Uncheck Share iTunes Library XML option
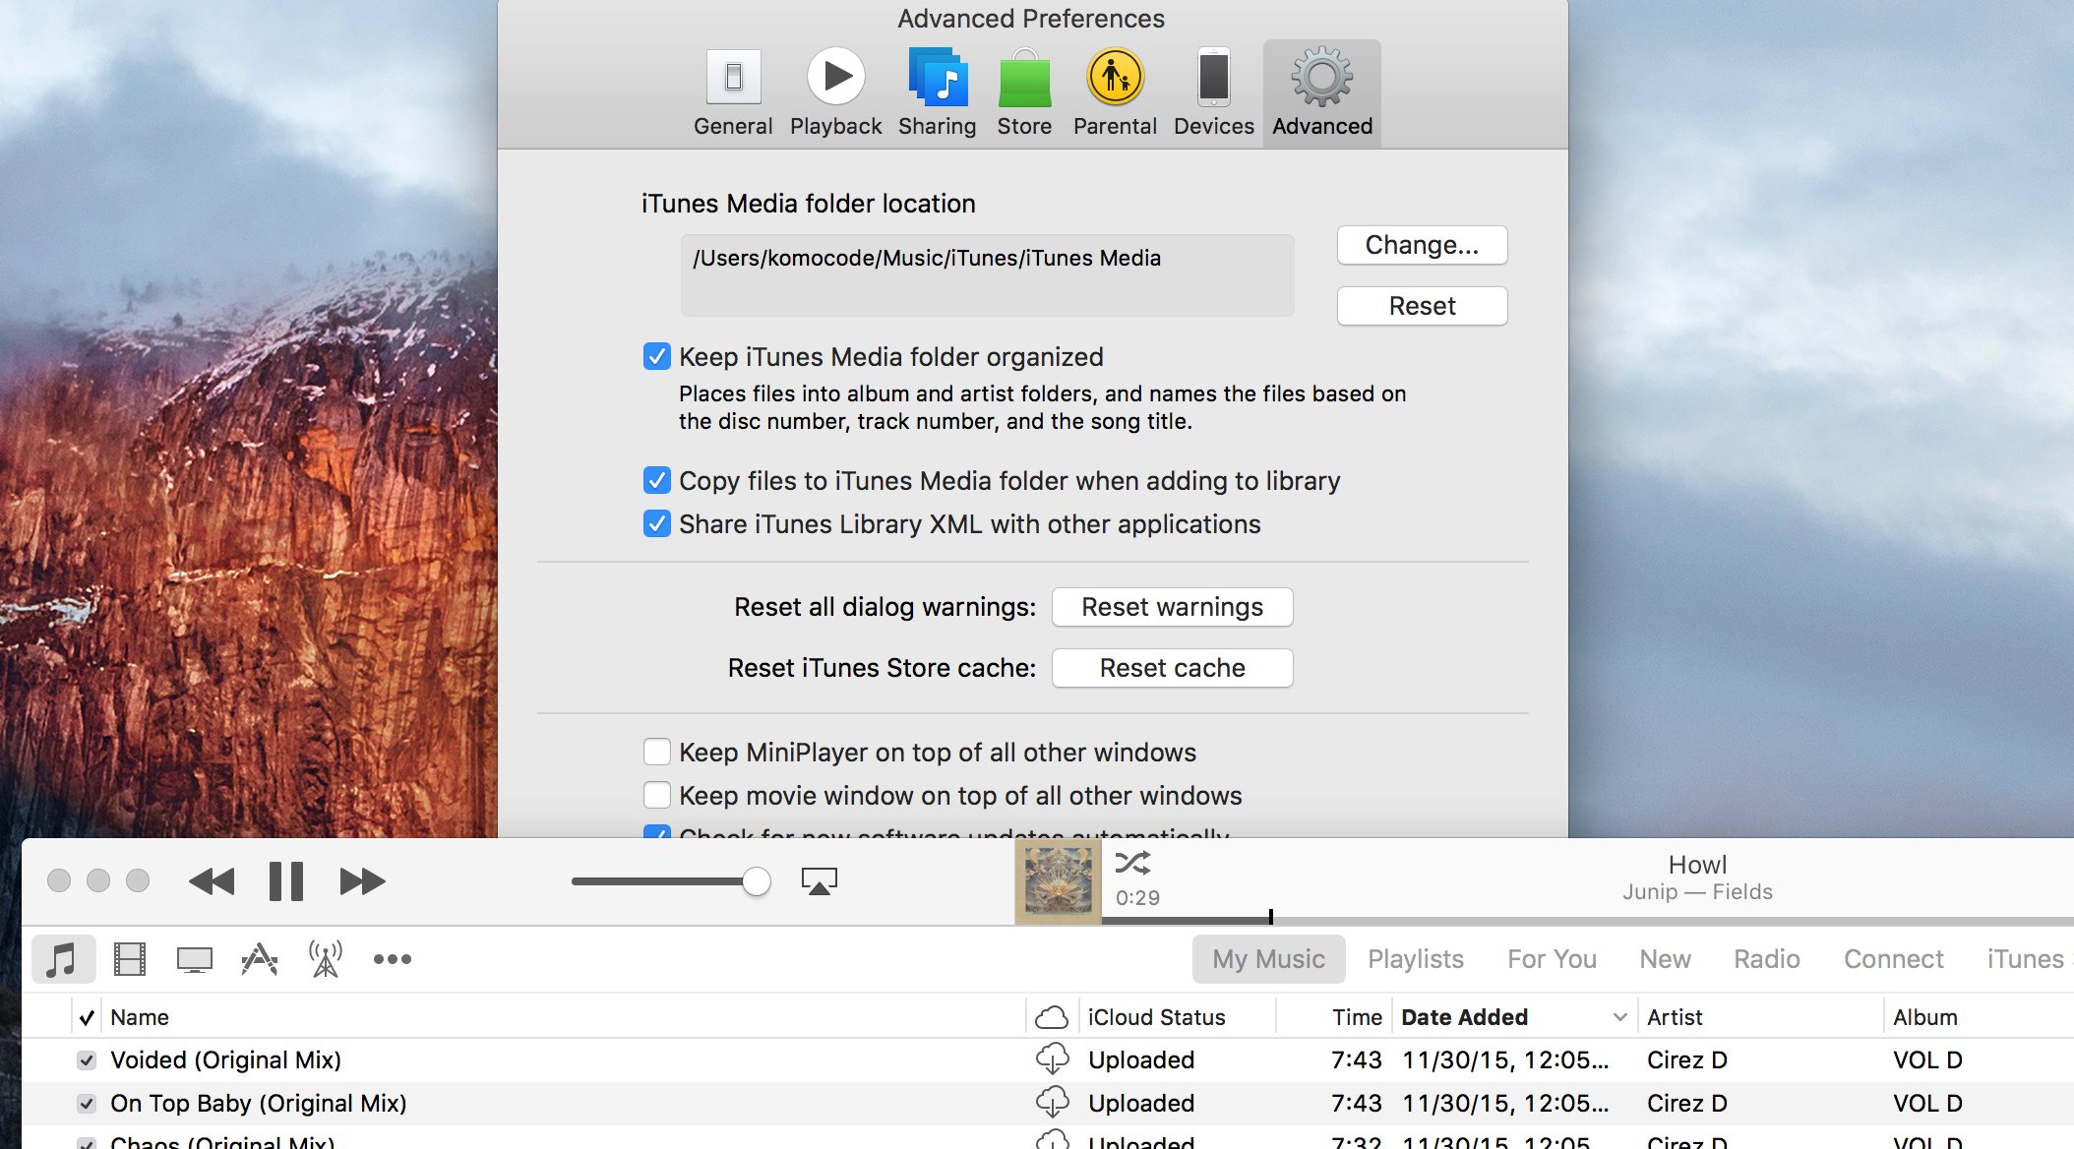 tap(657, 523)
